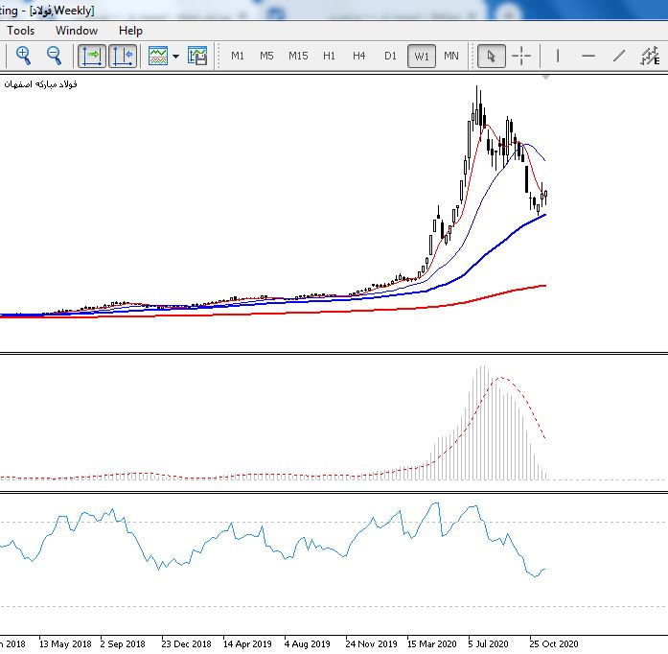Toggle chart auto scroll button

click(x=92, y=56)
